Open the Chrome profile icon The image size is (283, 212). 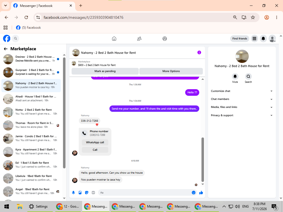[267, 17]
